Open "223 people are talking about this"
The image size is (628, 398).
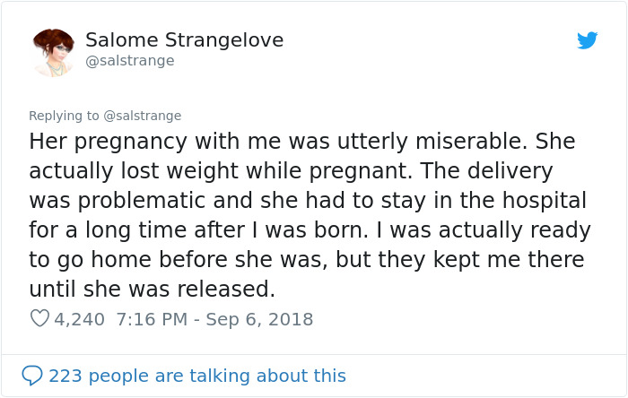point(196,376)
